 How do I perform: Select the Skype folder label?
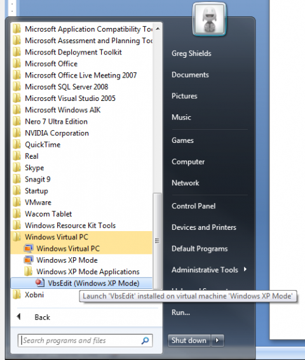coord(34,168)
